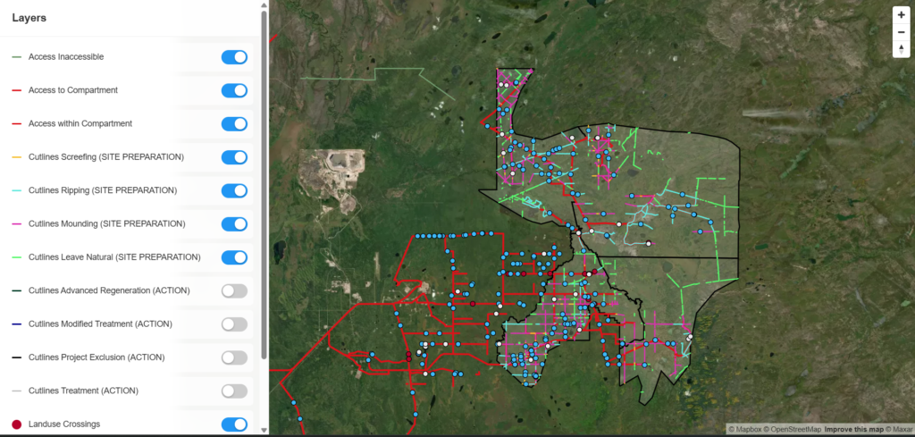
Task: Click the Layers panel scrollbar thumb
Action: (264, 185)
